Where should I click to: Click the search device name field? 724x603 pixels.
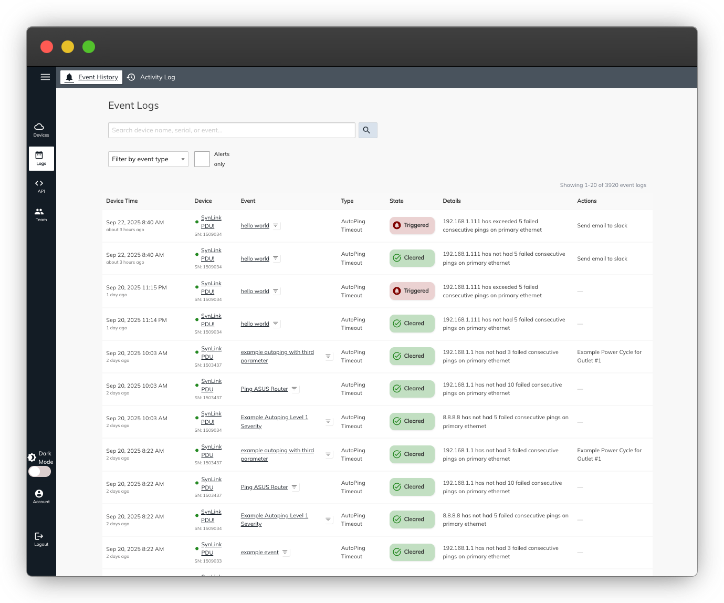(232, 130)
